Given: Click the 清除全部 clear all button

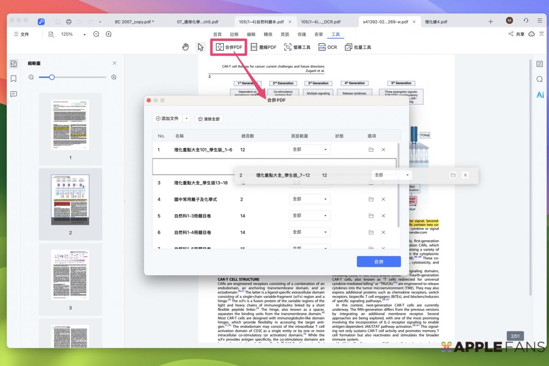Looking at the screenshot, I should coord(209,119).
